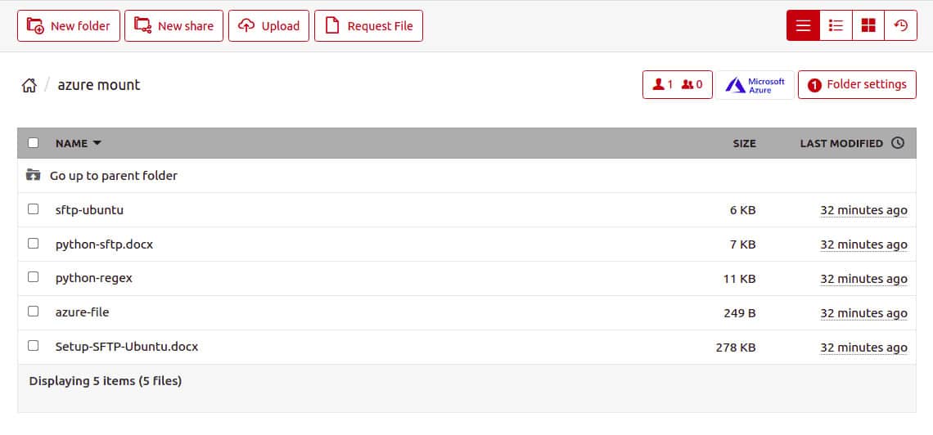Click the New folder button
This screenshot has width=933, height=435.
(x=69, y=25)
